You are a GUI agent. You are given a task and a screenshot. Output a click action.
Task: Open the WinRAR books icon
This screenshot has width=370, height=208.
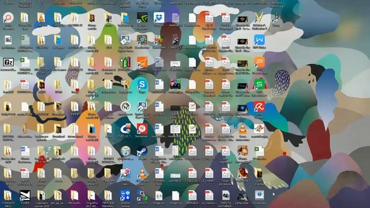click(x=125, y=62)
